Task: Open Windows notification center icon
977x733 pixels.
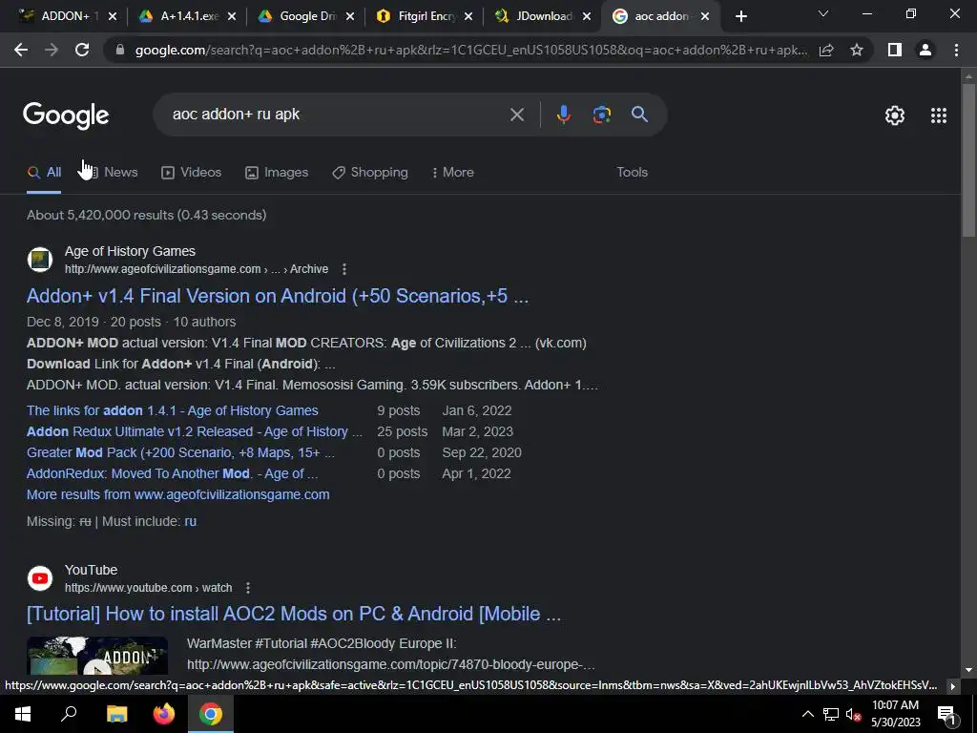Action: [947, 714]
